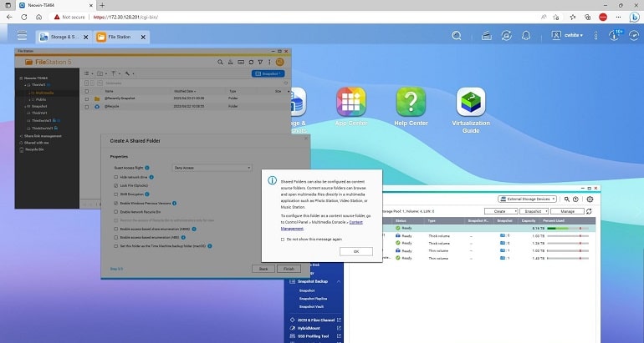
Task: Click the filter funnel icon in File Station
Action: point(260,63)
